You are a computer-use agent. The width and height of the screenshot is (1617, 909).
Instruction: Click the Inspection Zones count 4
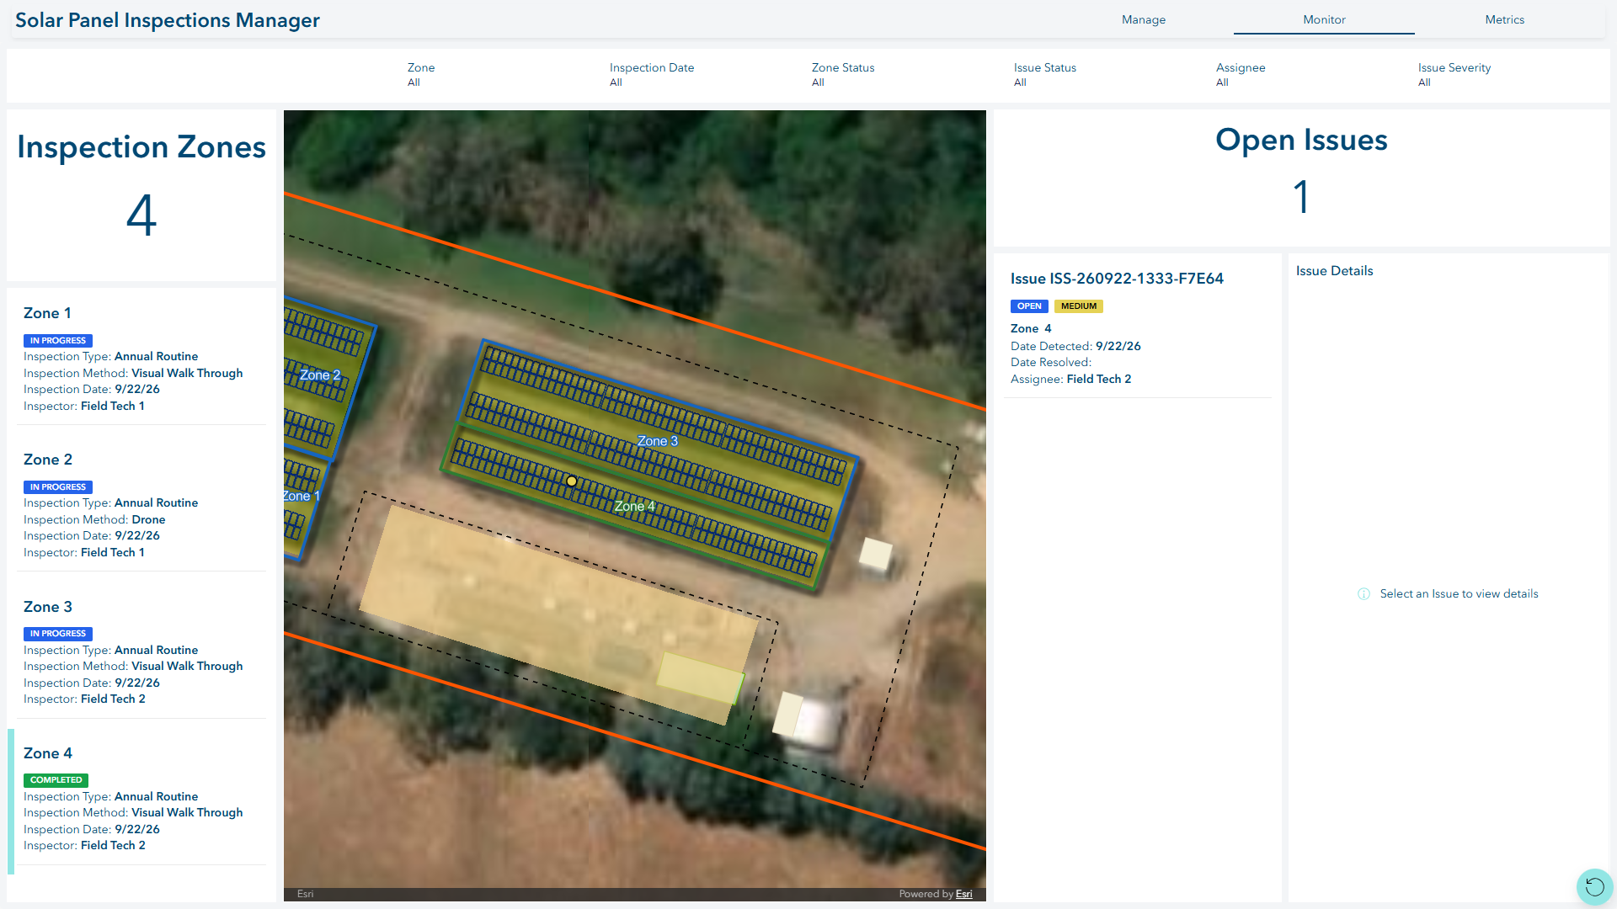[141, 215]
